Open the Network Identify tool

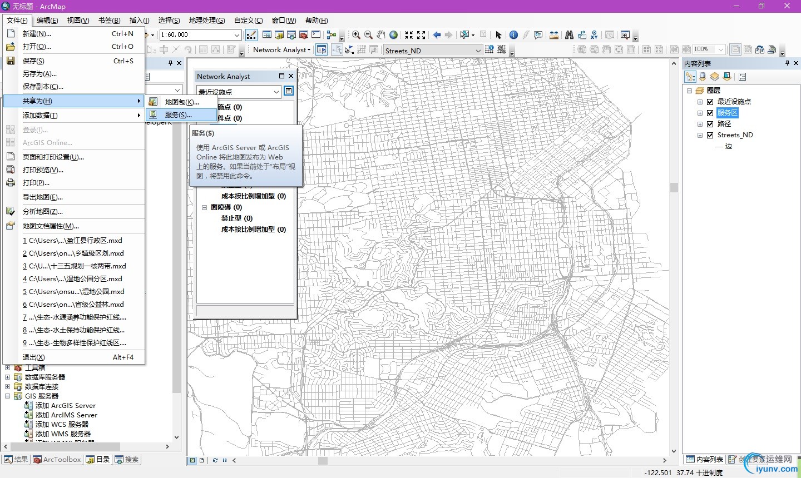(489, 49)
